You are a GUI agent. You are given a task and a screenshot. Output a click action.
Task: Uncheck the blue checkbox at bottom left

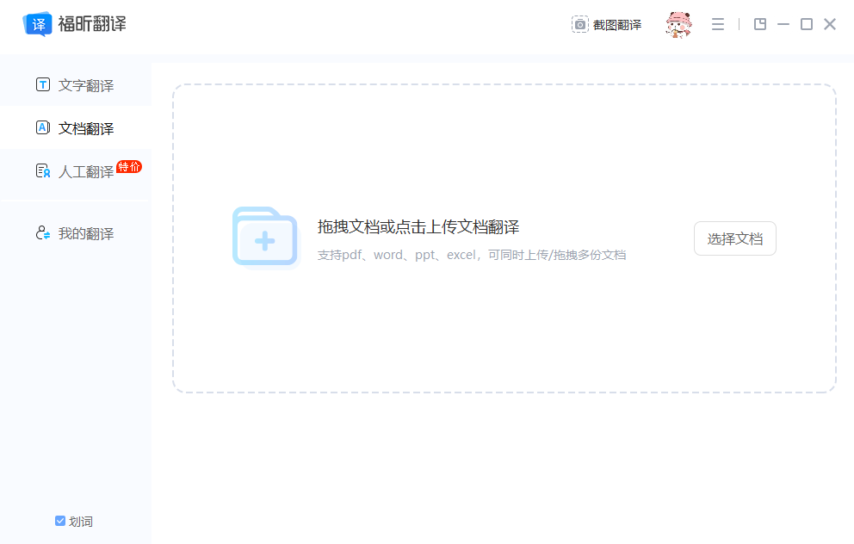[x=59, y=521]
